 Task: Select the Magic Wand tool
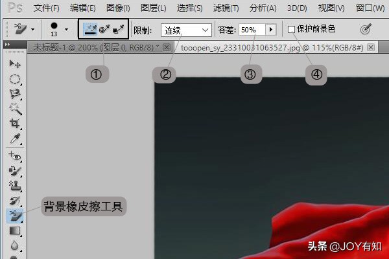(15, 109)
